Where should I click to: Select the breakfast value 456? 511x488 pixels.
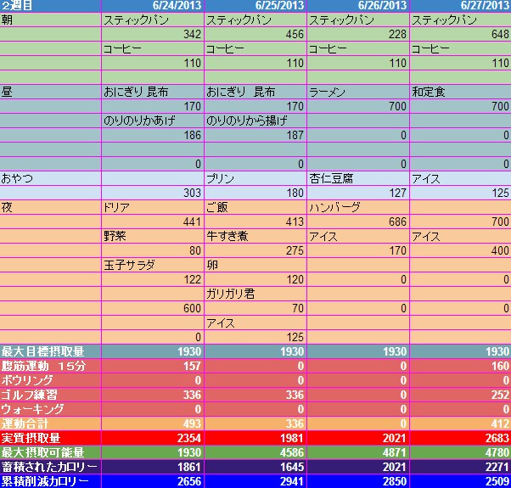255,34
